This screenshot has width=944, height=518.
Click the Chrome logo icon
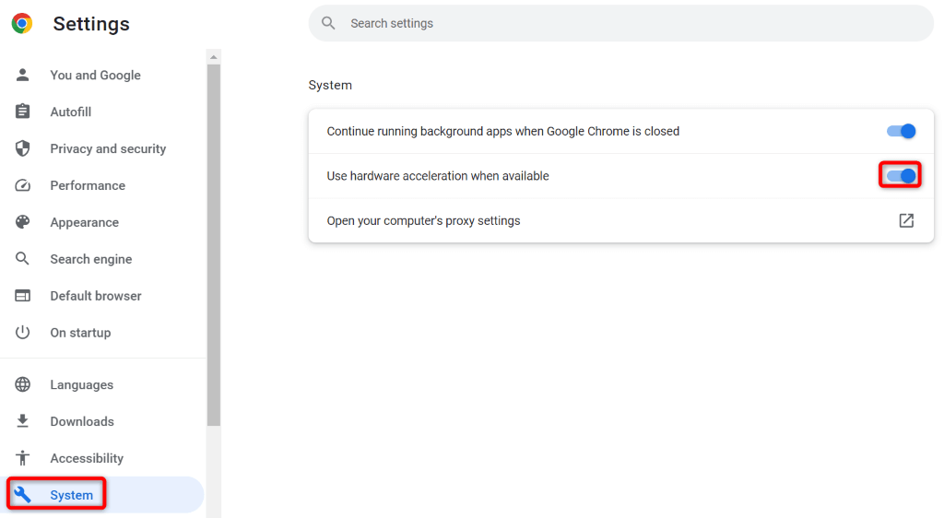click(x=22, y=24)
